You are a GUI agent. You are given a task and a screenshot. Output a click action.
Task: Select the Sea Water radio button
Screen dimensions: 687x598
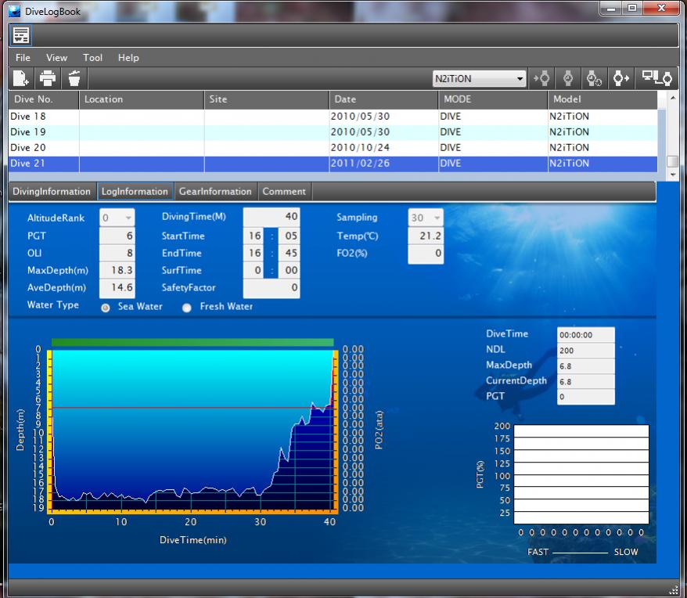click(106, 308)
